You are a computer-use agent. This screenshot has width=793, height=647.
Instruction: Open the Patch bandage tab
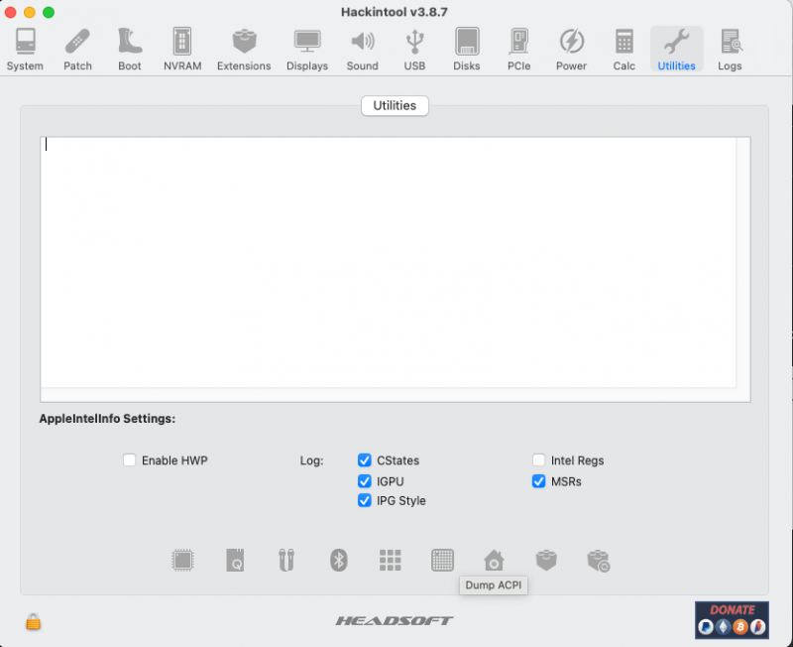[77, 49]
